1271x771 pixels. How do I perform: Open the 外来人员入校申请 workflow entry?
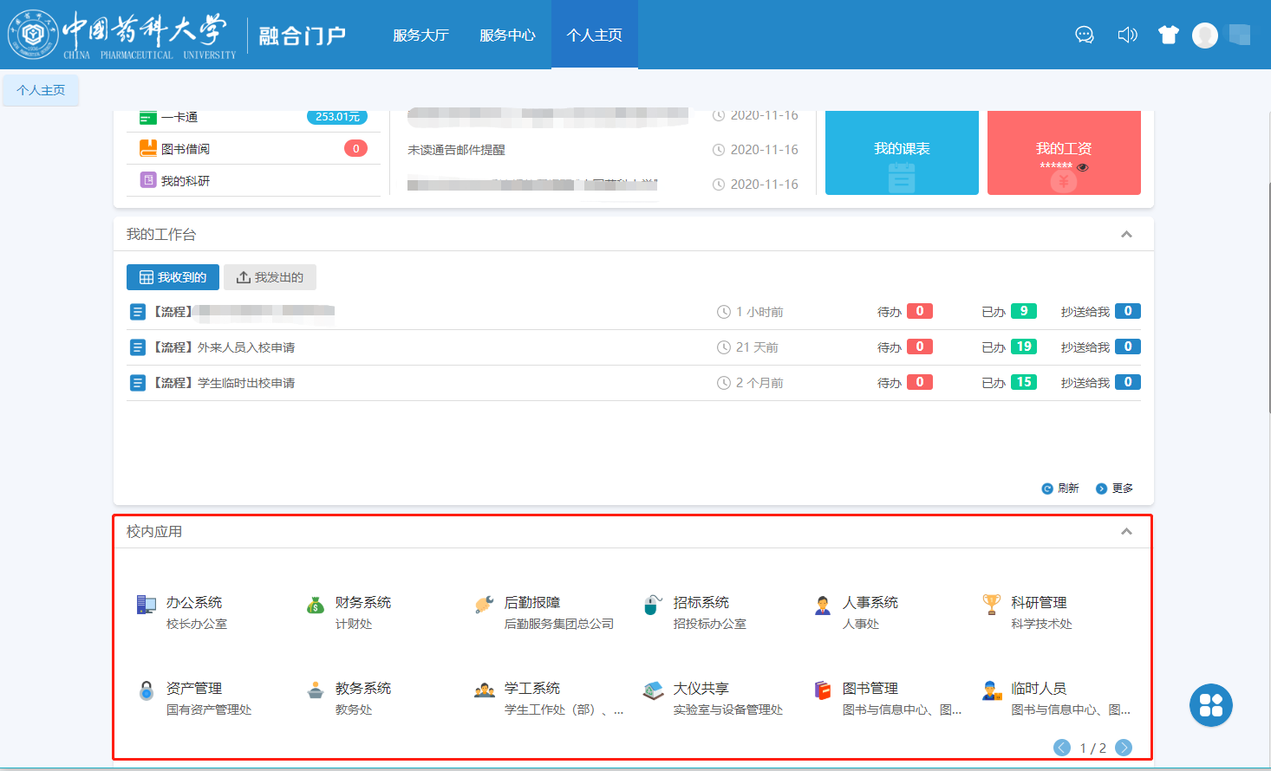(246, 347)
